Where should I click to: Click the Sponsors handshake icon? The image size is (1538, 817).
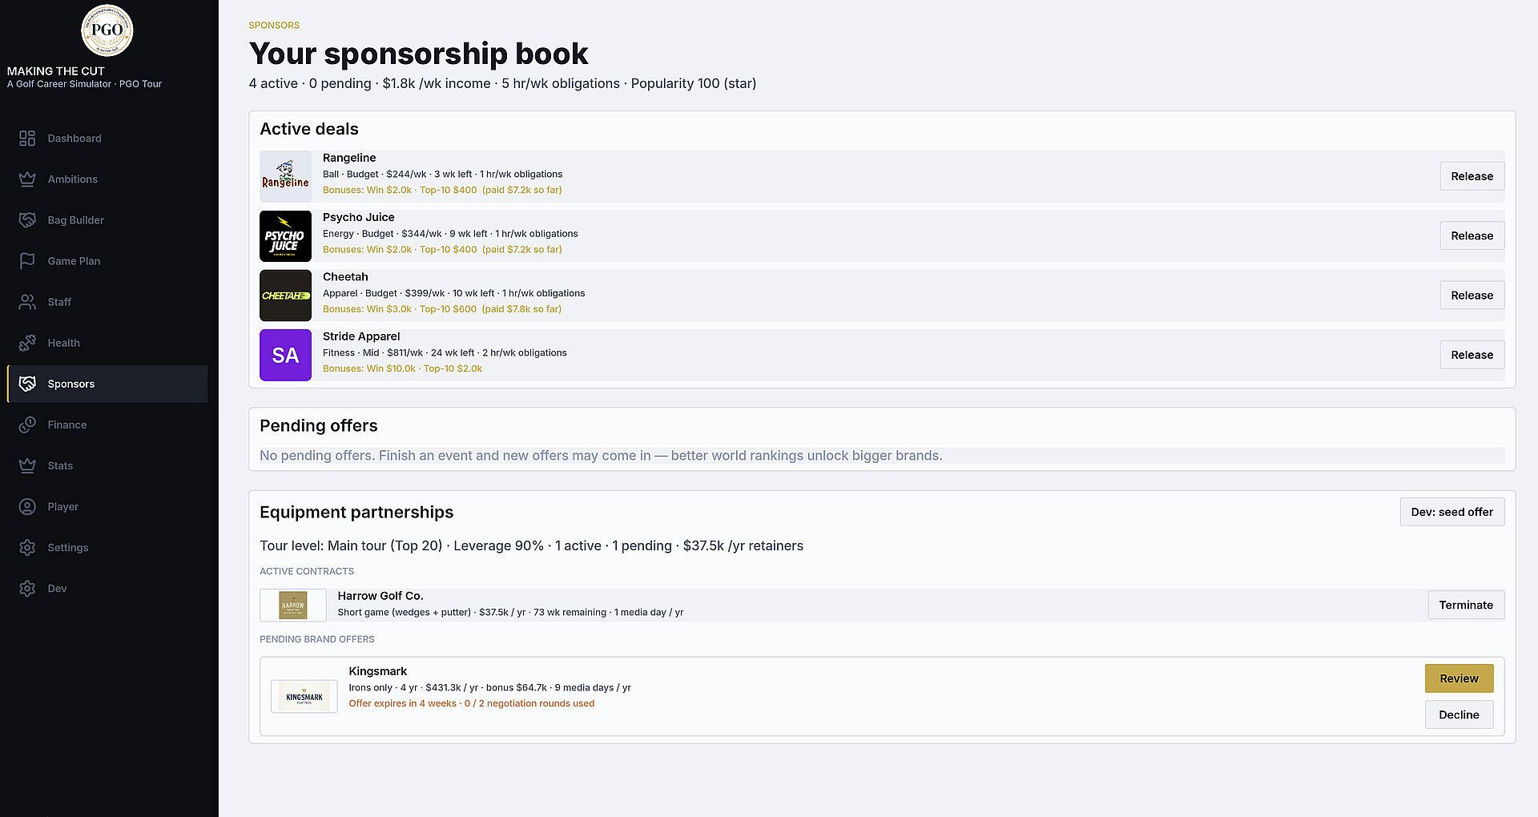(x=27, y=384)
